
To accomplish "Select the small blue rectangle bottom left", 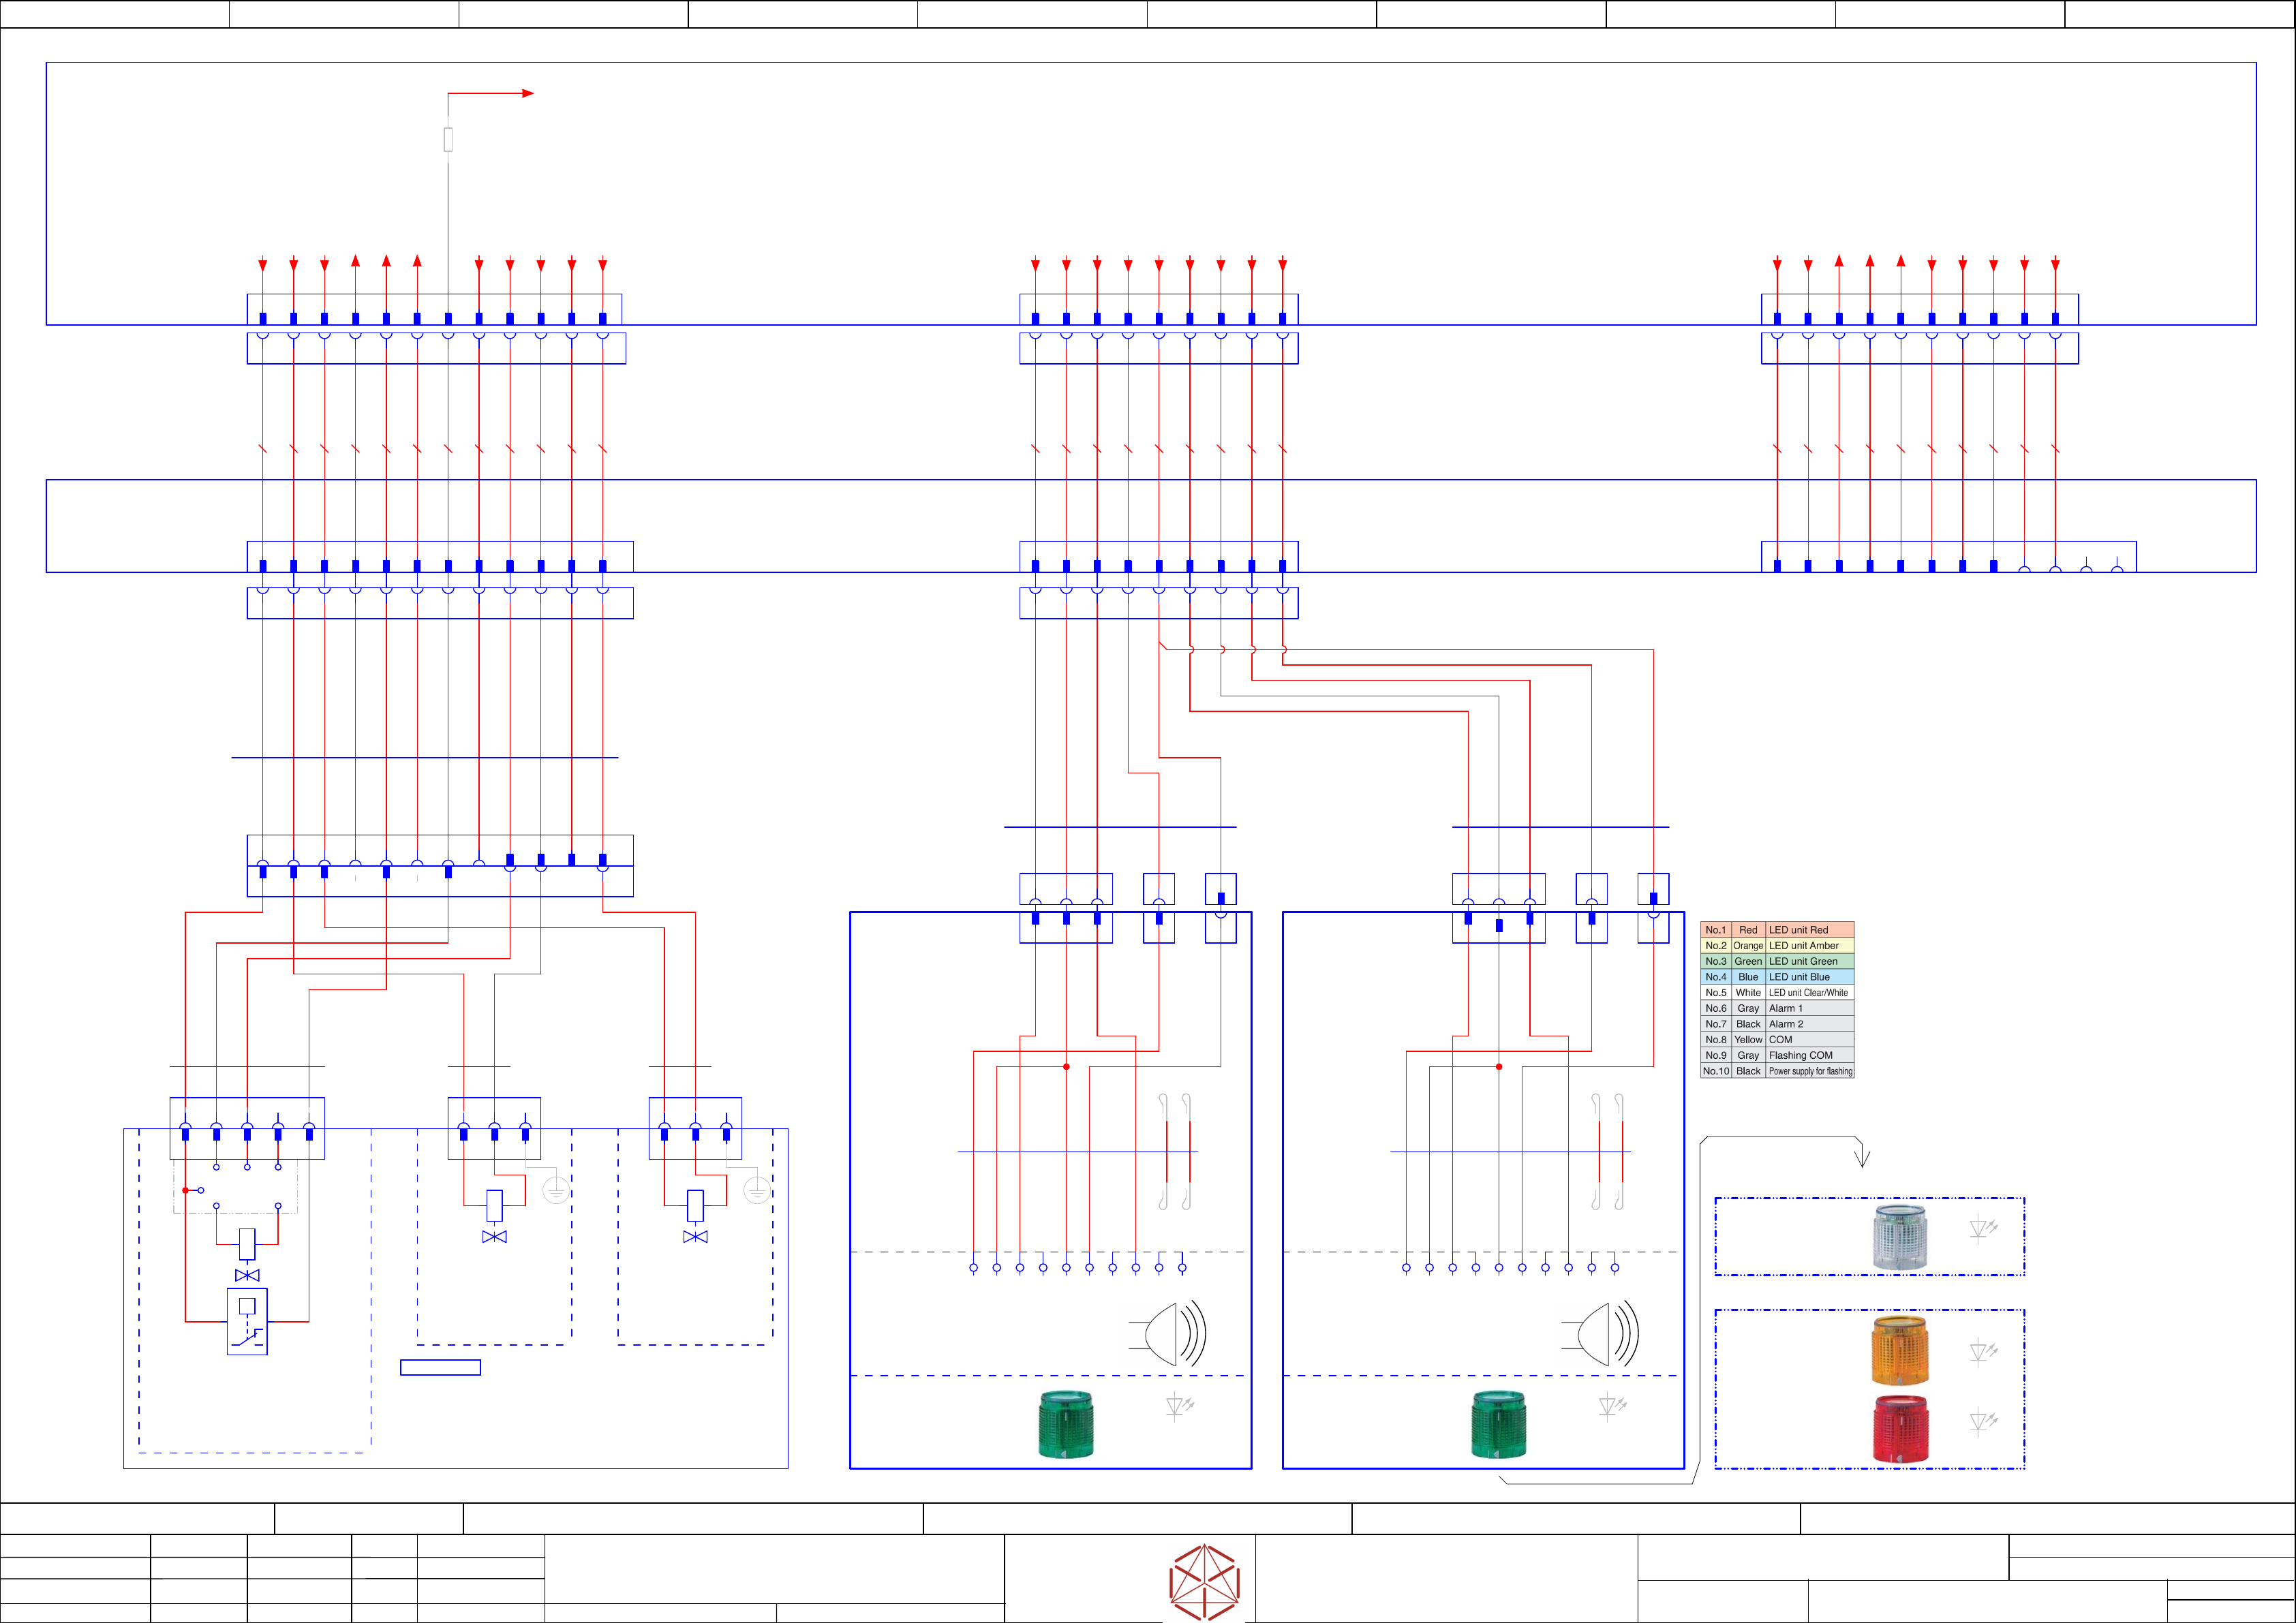I will tap(440, 1367).
